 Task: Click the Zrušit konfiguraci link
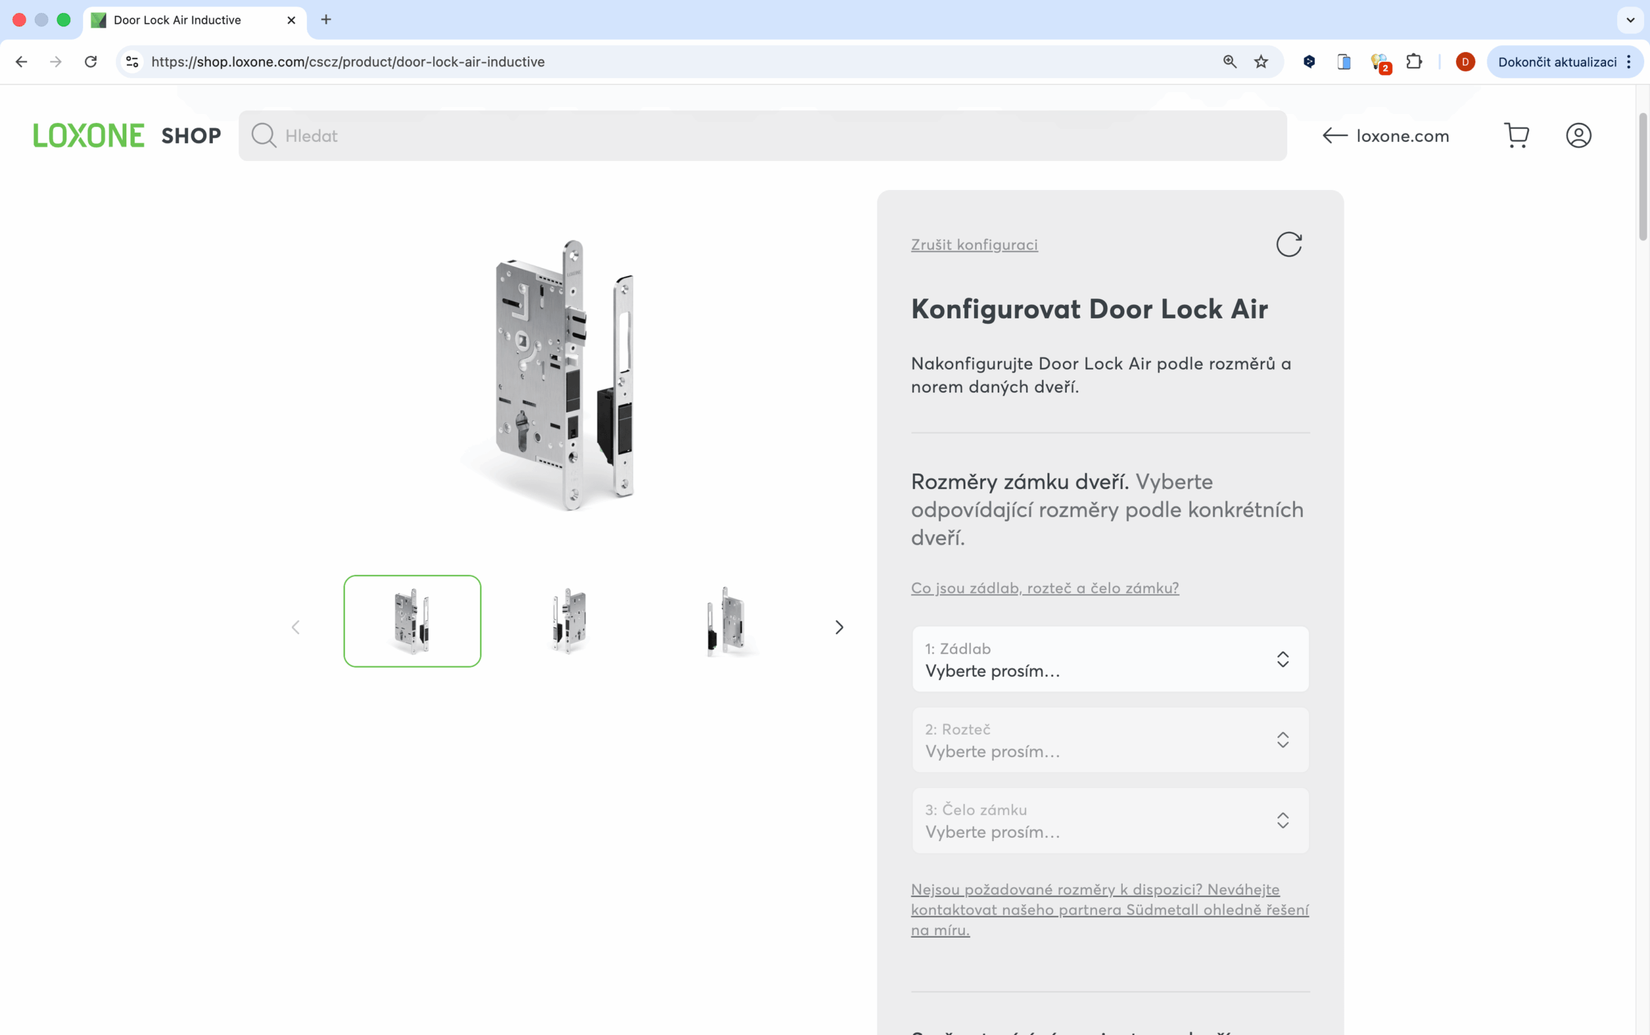click(974, 244)
